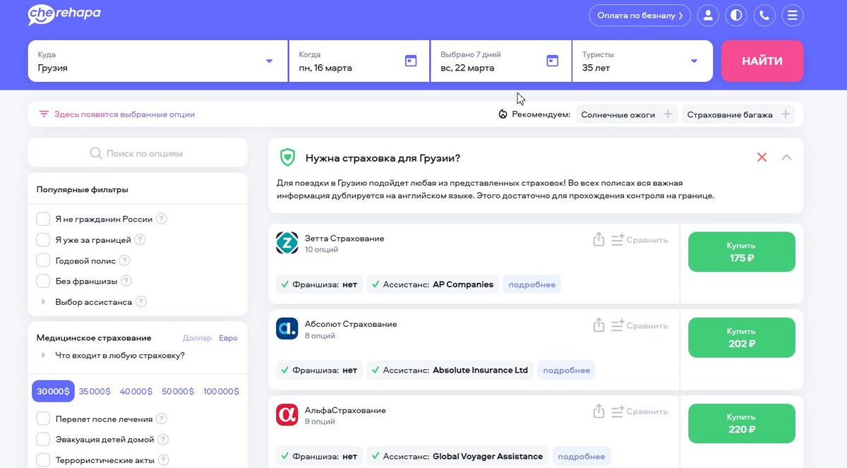Viewport: 847px width, 468px height.
Task: Expand Выбор ассистанса filter
Action: (x=44, y=302)
